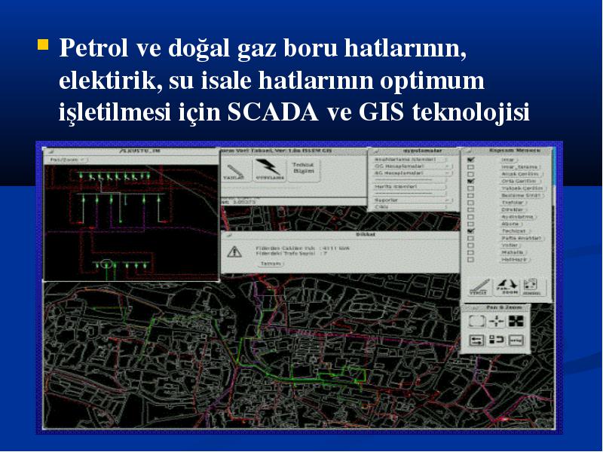603x452 pixels.
Task: Select the center crosshair pan icon
Action: (x=497, y=321)
